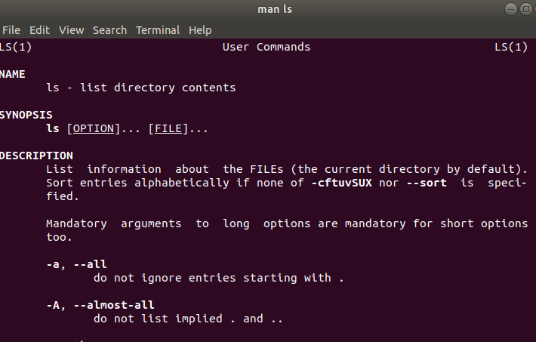The width and height of the screenshot is (536, 342).
Task: Click the -A, --almost-all option text
Action: click(100, 305)
